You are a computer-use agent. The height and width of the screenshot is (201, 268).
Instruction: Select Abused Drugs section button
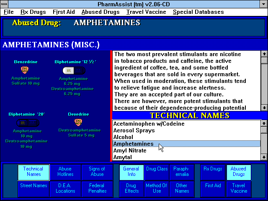239,172
